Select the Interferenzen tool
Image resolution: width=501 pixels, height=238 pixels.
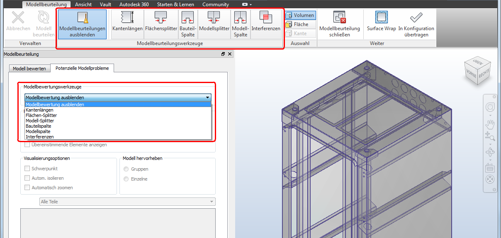coord(266,24)
